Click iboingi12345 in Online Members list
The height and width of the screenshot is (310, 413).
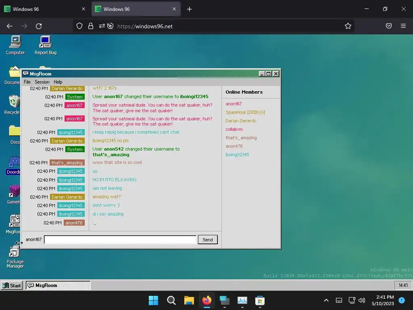pyautogui.click(x=237, y=155)
